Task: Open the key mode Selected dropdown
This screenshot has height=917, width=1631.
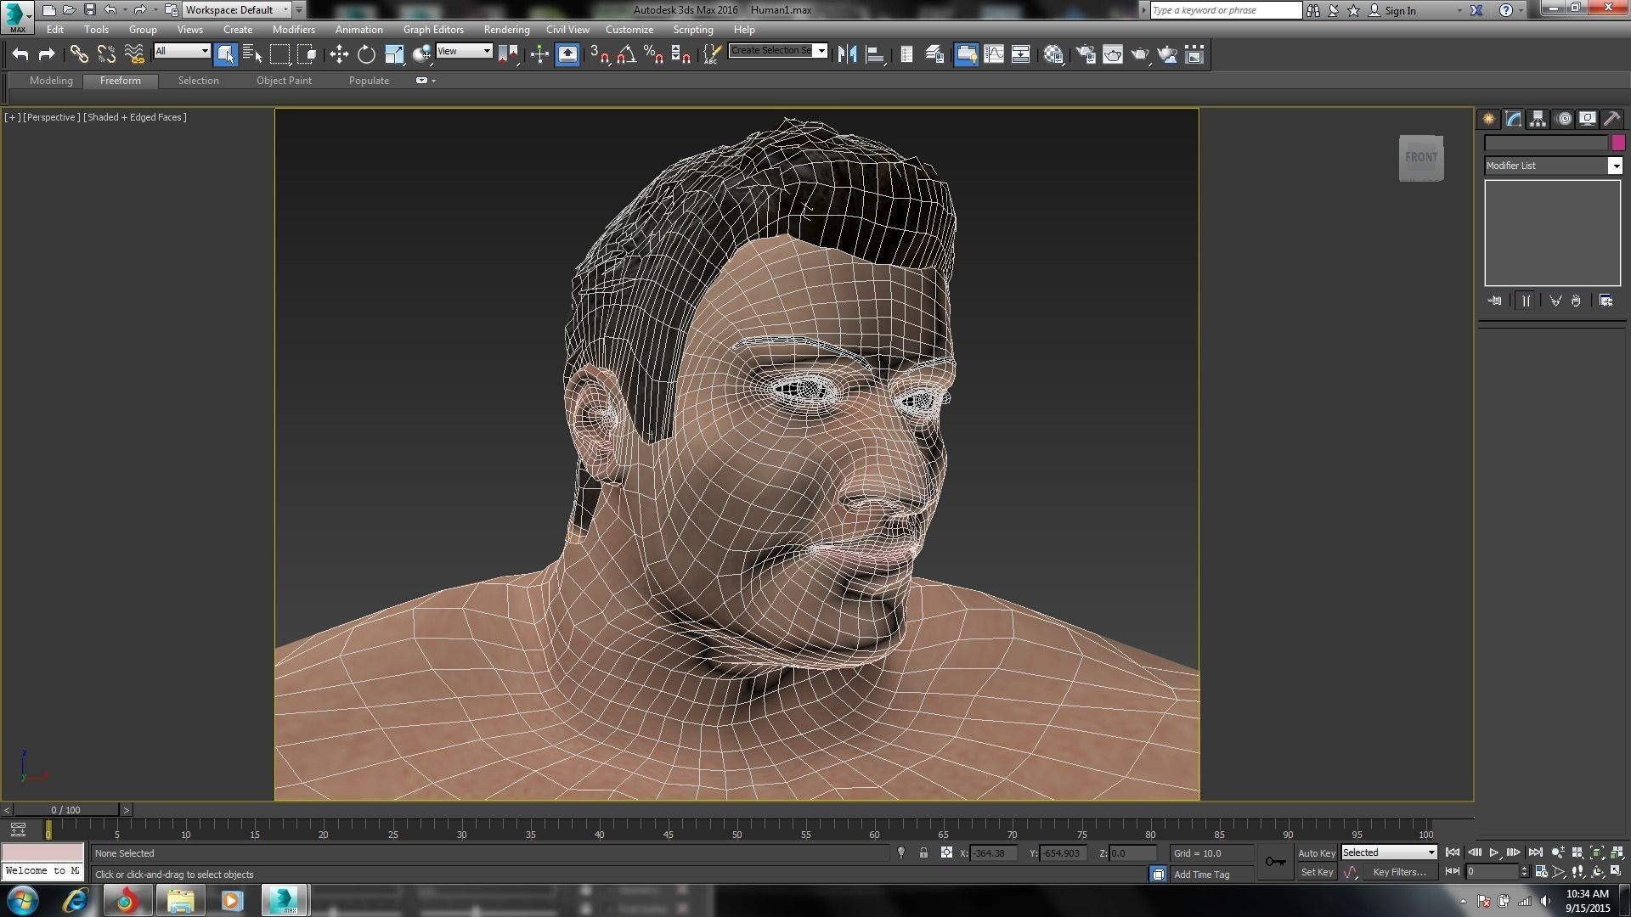Action: pos(1389,852)
